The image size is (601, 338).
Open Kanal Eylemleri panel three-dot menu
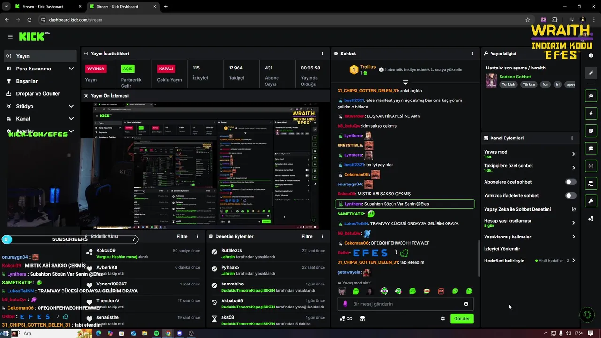[x=572, y=138]
